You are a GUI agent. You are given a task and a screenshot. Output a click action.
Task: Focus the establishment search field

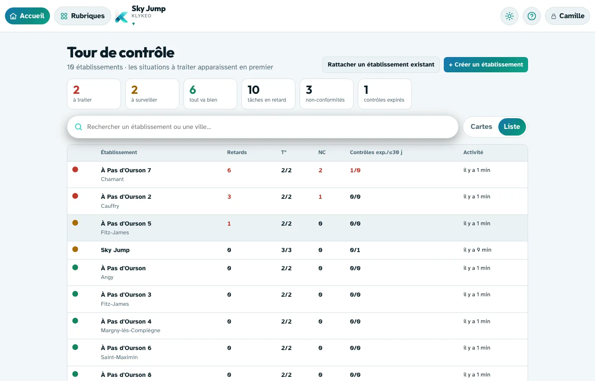[263, 127]
